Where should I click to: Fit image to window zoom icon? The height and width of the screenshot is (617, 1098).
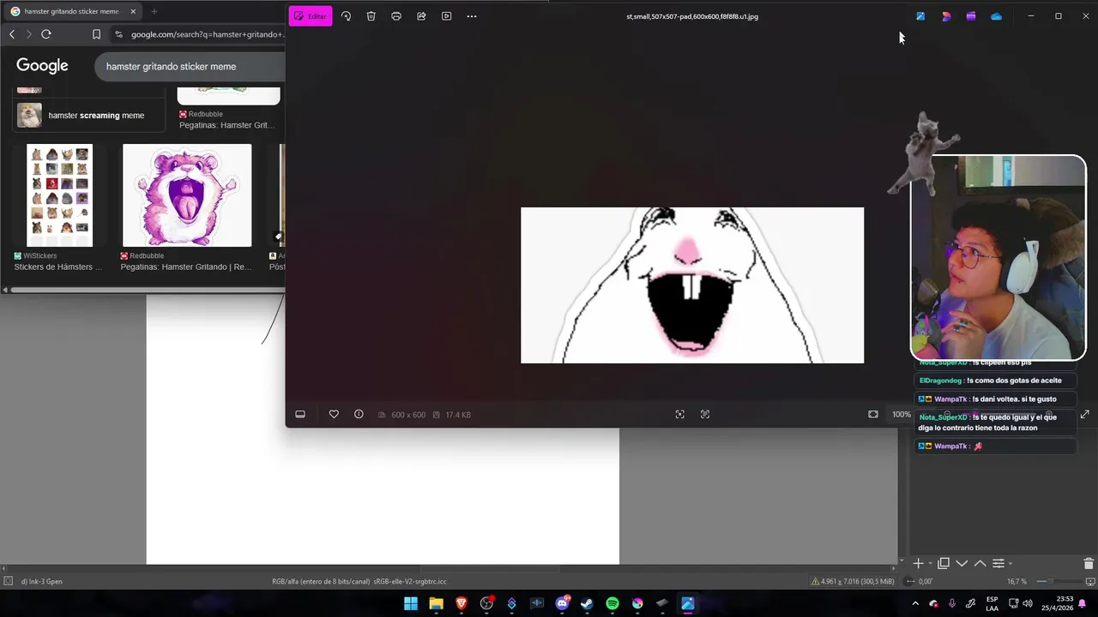coord(873,414)
